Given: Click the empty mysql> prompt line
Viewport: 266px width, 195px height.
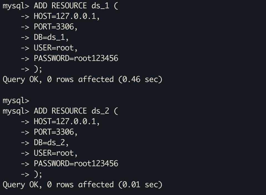Looking at the screenshot, I should pos(16,101).
